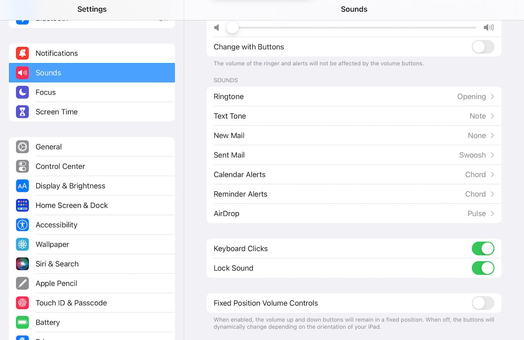The width and height of the screenshot is (524, 340).
Task: Enable the Change with Buttons toggle
Action: [x=483, y=47]
